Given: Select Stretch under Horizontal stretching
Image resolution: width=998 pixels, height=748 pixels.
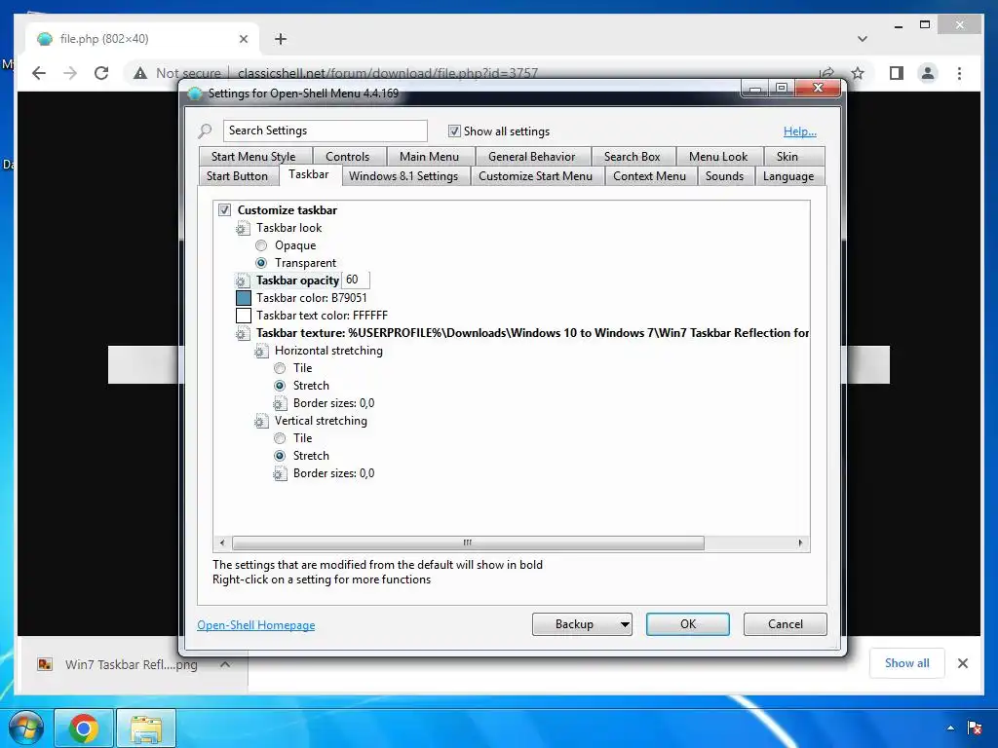Looking at the screenshot, I should [x=280, y=386].
